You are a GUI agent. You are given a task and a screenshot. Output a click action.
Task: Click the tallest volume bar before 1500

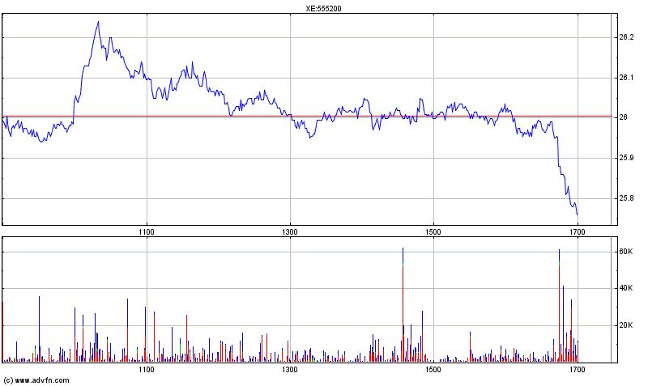[403, 305]
